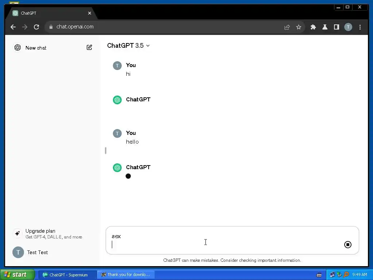The width and height of the screenshot is (373, 280).
Task: Click the Test Test account avatar
Action: pyautogui.click(x=18, y=252)
